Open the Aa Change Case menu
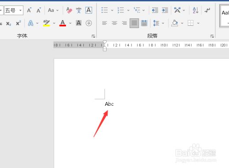This screenshot has height=168, width=229. coord(53,10)
